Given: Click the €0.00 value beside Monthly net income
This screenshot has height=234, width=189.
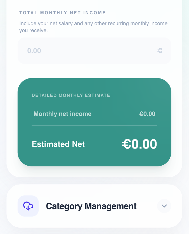Looking at the screenshot, I should pos(147,114).
